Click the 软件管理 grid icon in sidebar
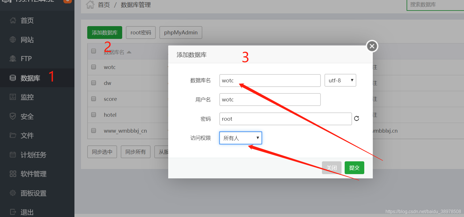The image size is (464, 217). click(x=13, y=174)
